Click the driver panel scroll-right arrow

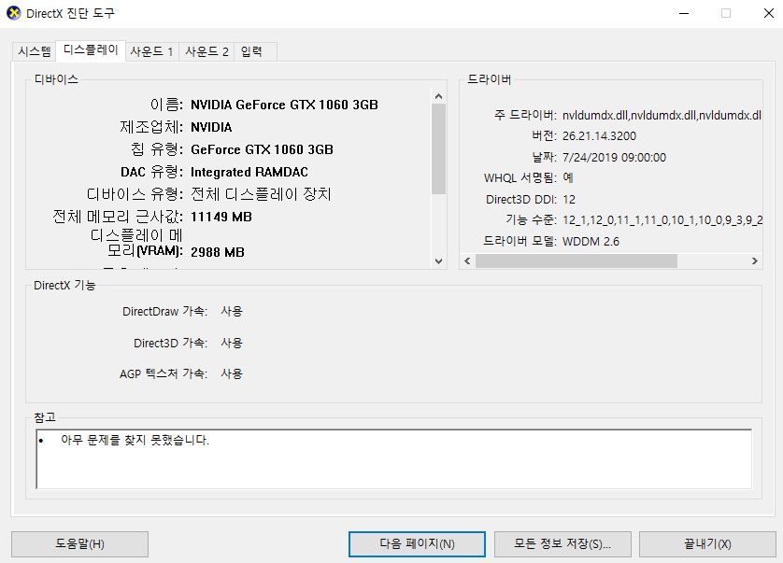755,261
